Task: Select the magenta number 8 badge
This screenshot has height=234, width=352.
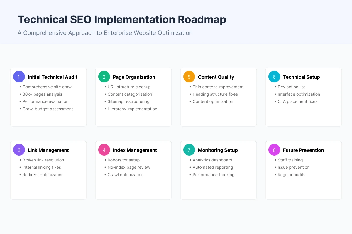Action: [274, 150]
